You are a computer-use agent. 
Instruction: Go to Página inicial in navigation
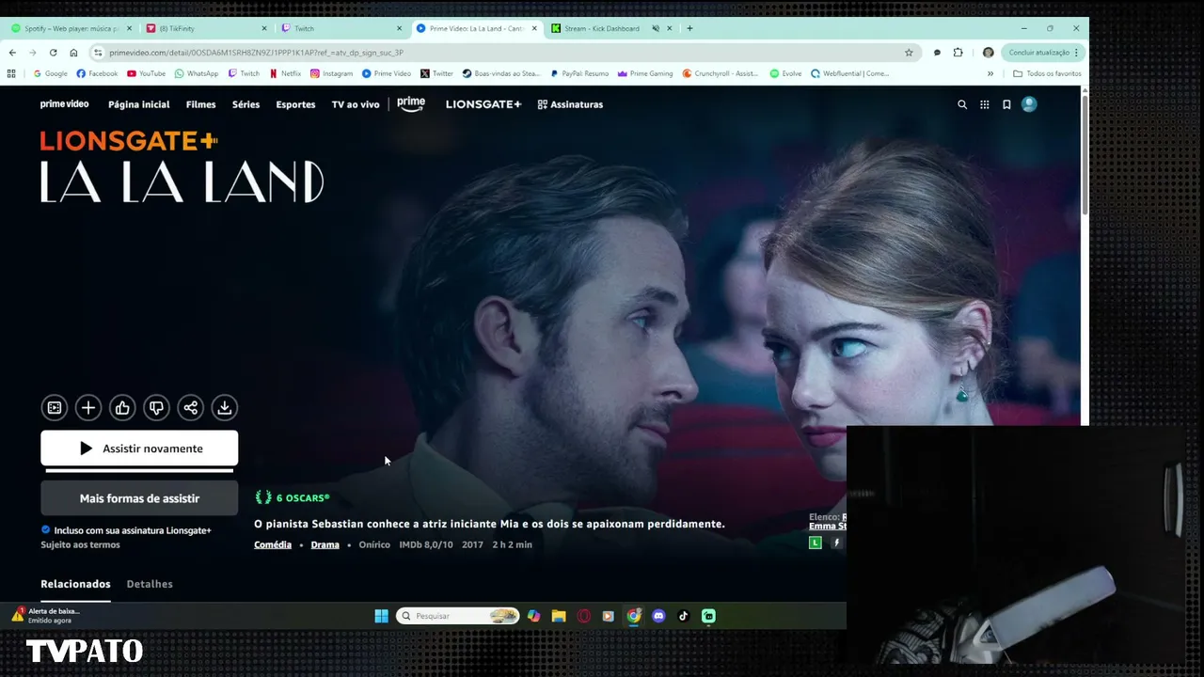click(x=139, y=104)
